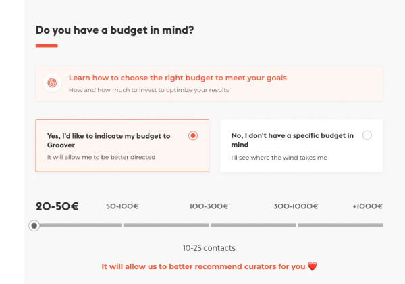Screen dimensions: 405x284
Task: Click 'How and how much to invest' subtitle
Action: coord(148,90)
